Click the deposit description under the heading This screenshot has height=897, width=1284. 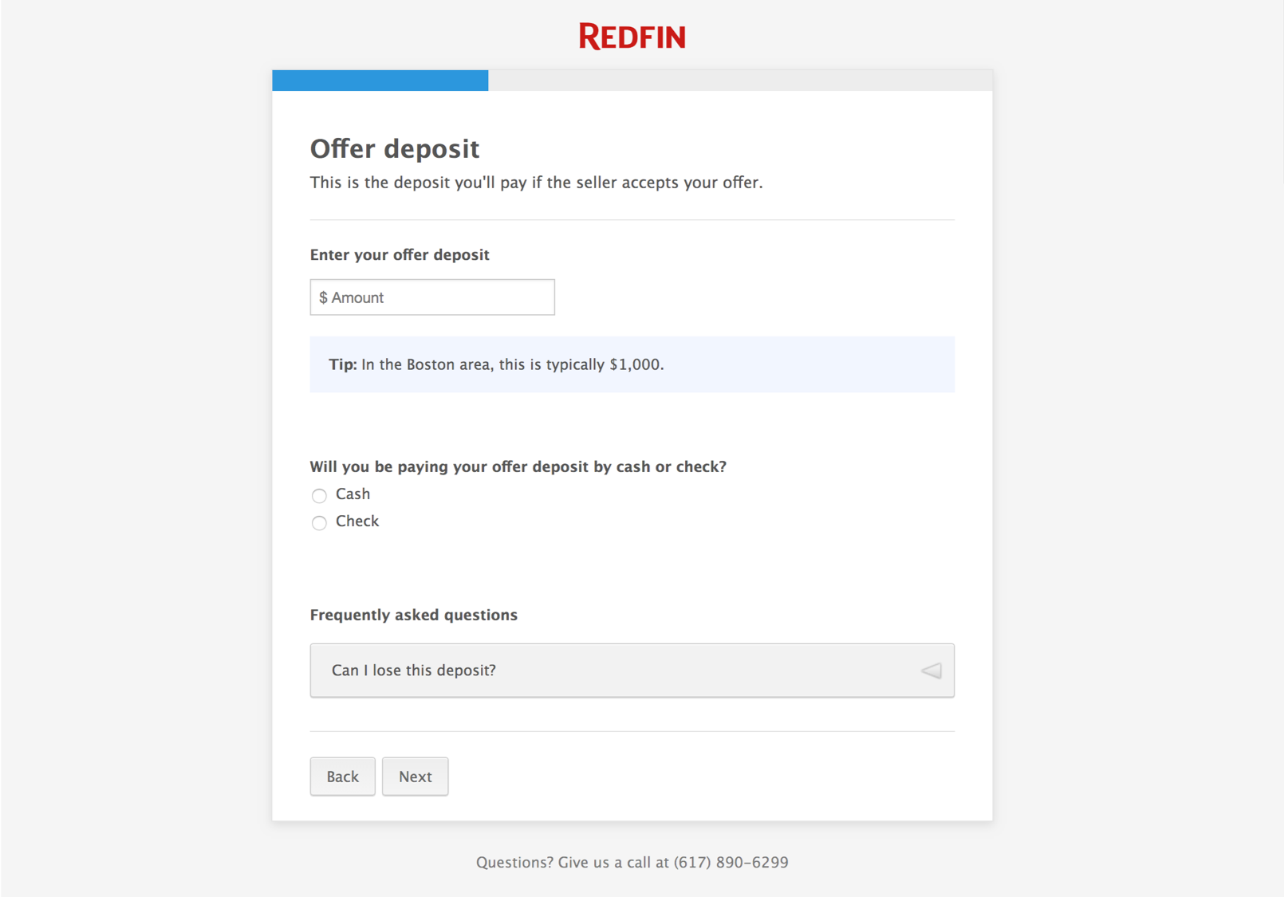tap(536, 183)
